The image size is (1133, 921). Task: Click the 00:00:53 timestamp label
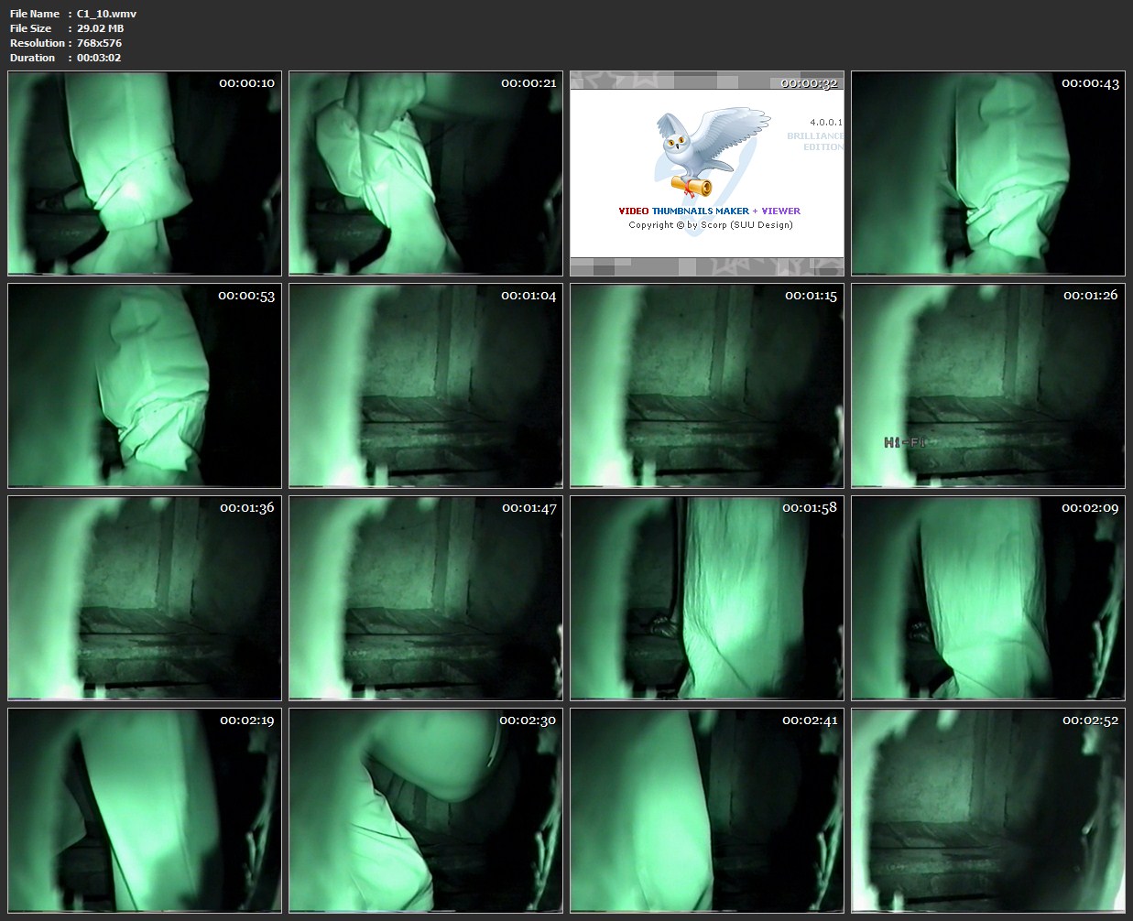coord(246,296)
